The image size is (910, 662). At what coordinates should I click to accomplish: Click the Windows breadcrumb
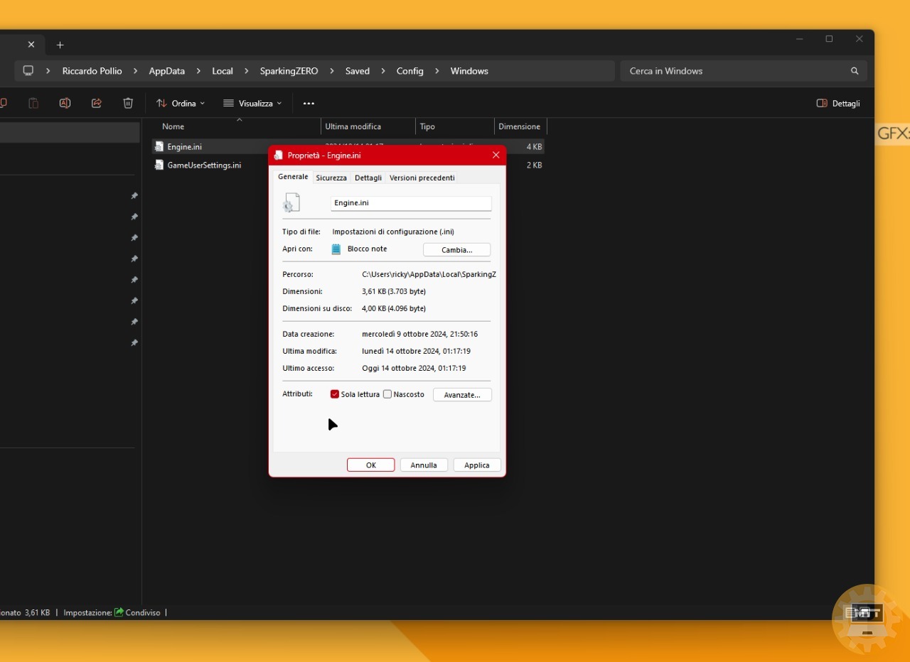(469, 71)
